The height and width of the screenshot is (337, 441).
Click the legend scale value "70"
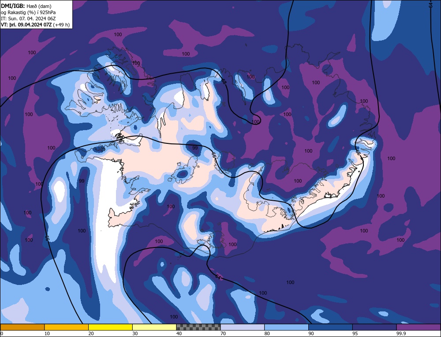point(223,333)
